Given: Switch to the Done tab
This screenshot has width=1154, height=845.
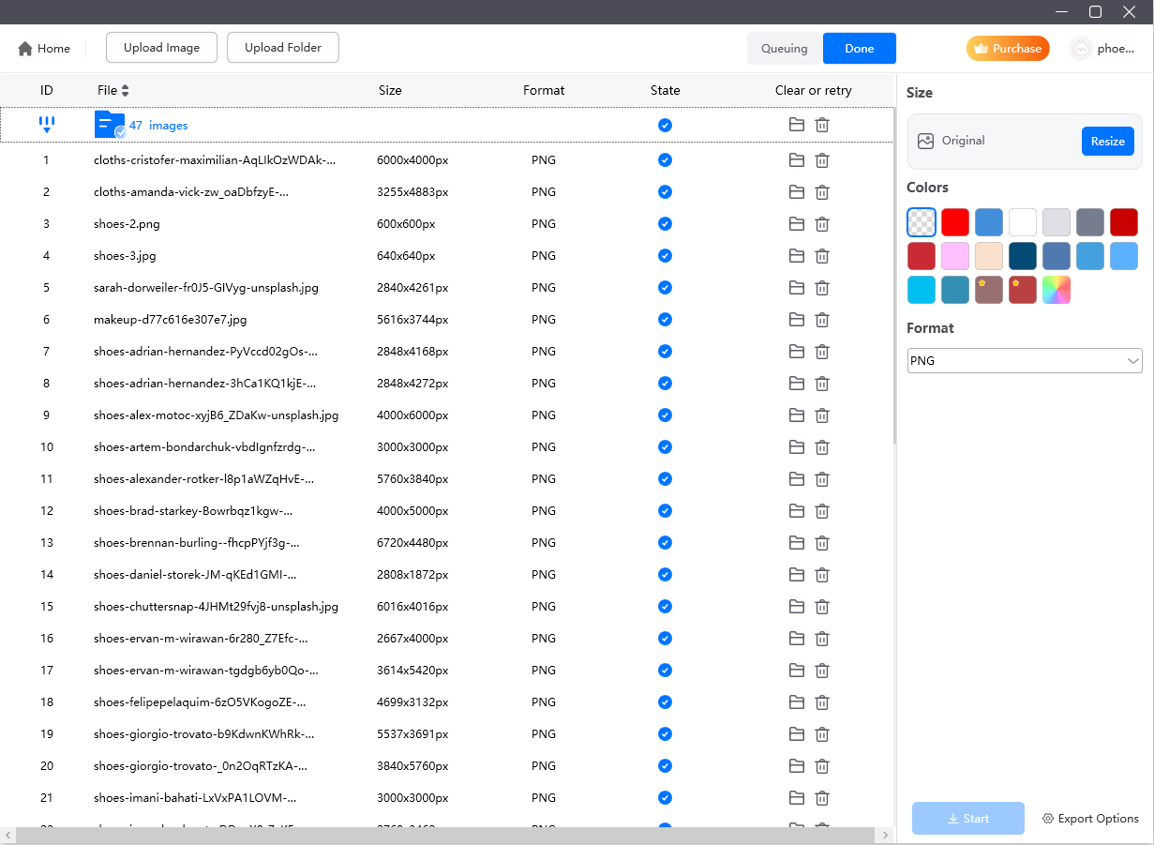Looking at the screenshot, I should [x=859, y=49].
